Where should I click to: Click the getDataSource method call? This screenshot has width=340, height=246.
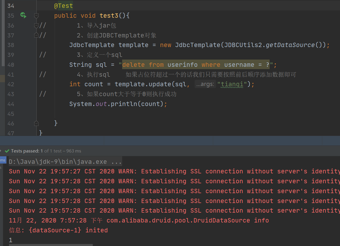(x=290, y=45)
